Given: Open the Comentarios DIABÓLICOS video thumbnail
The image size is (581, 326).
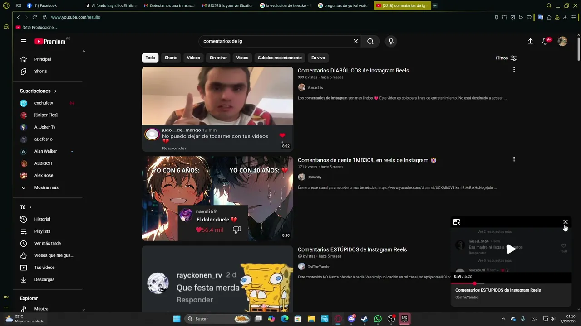Looking at the screenshot, I should [217, 109].
